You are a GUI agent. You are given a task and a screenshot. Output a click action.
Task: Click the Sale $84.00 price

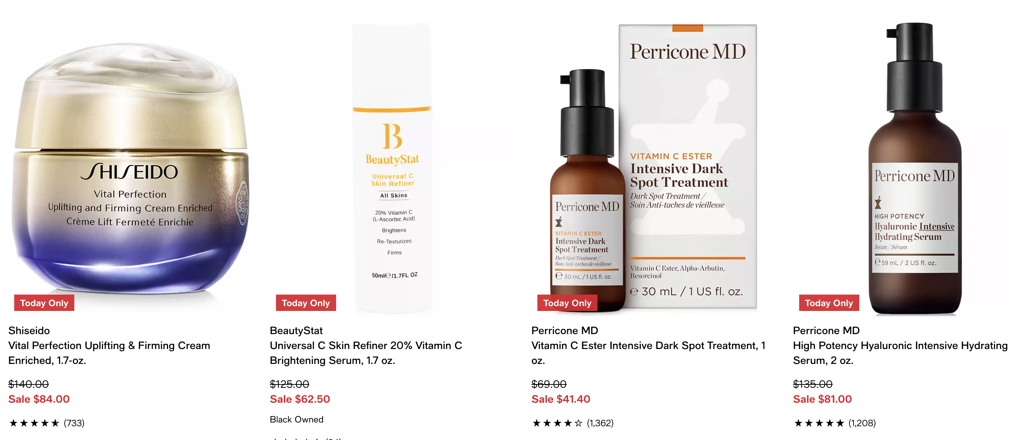click(x=39, y=399)
